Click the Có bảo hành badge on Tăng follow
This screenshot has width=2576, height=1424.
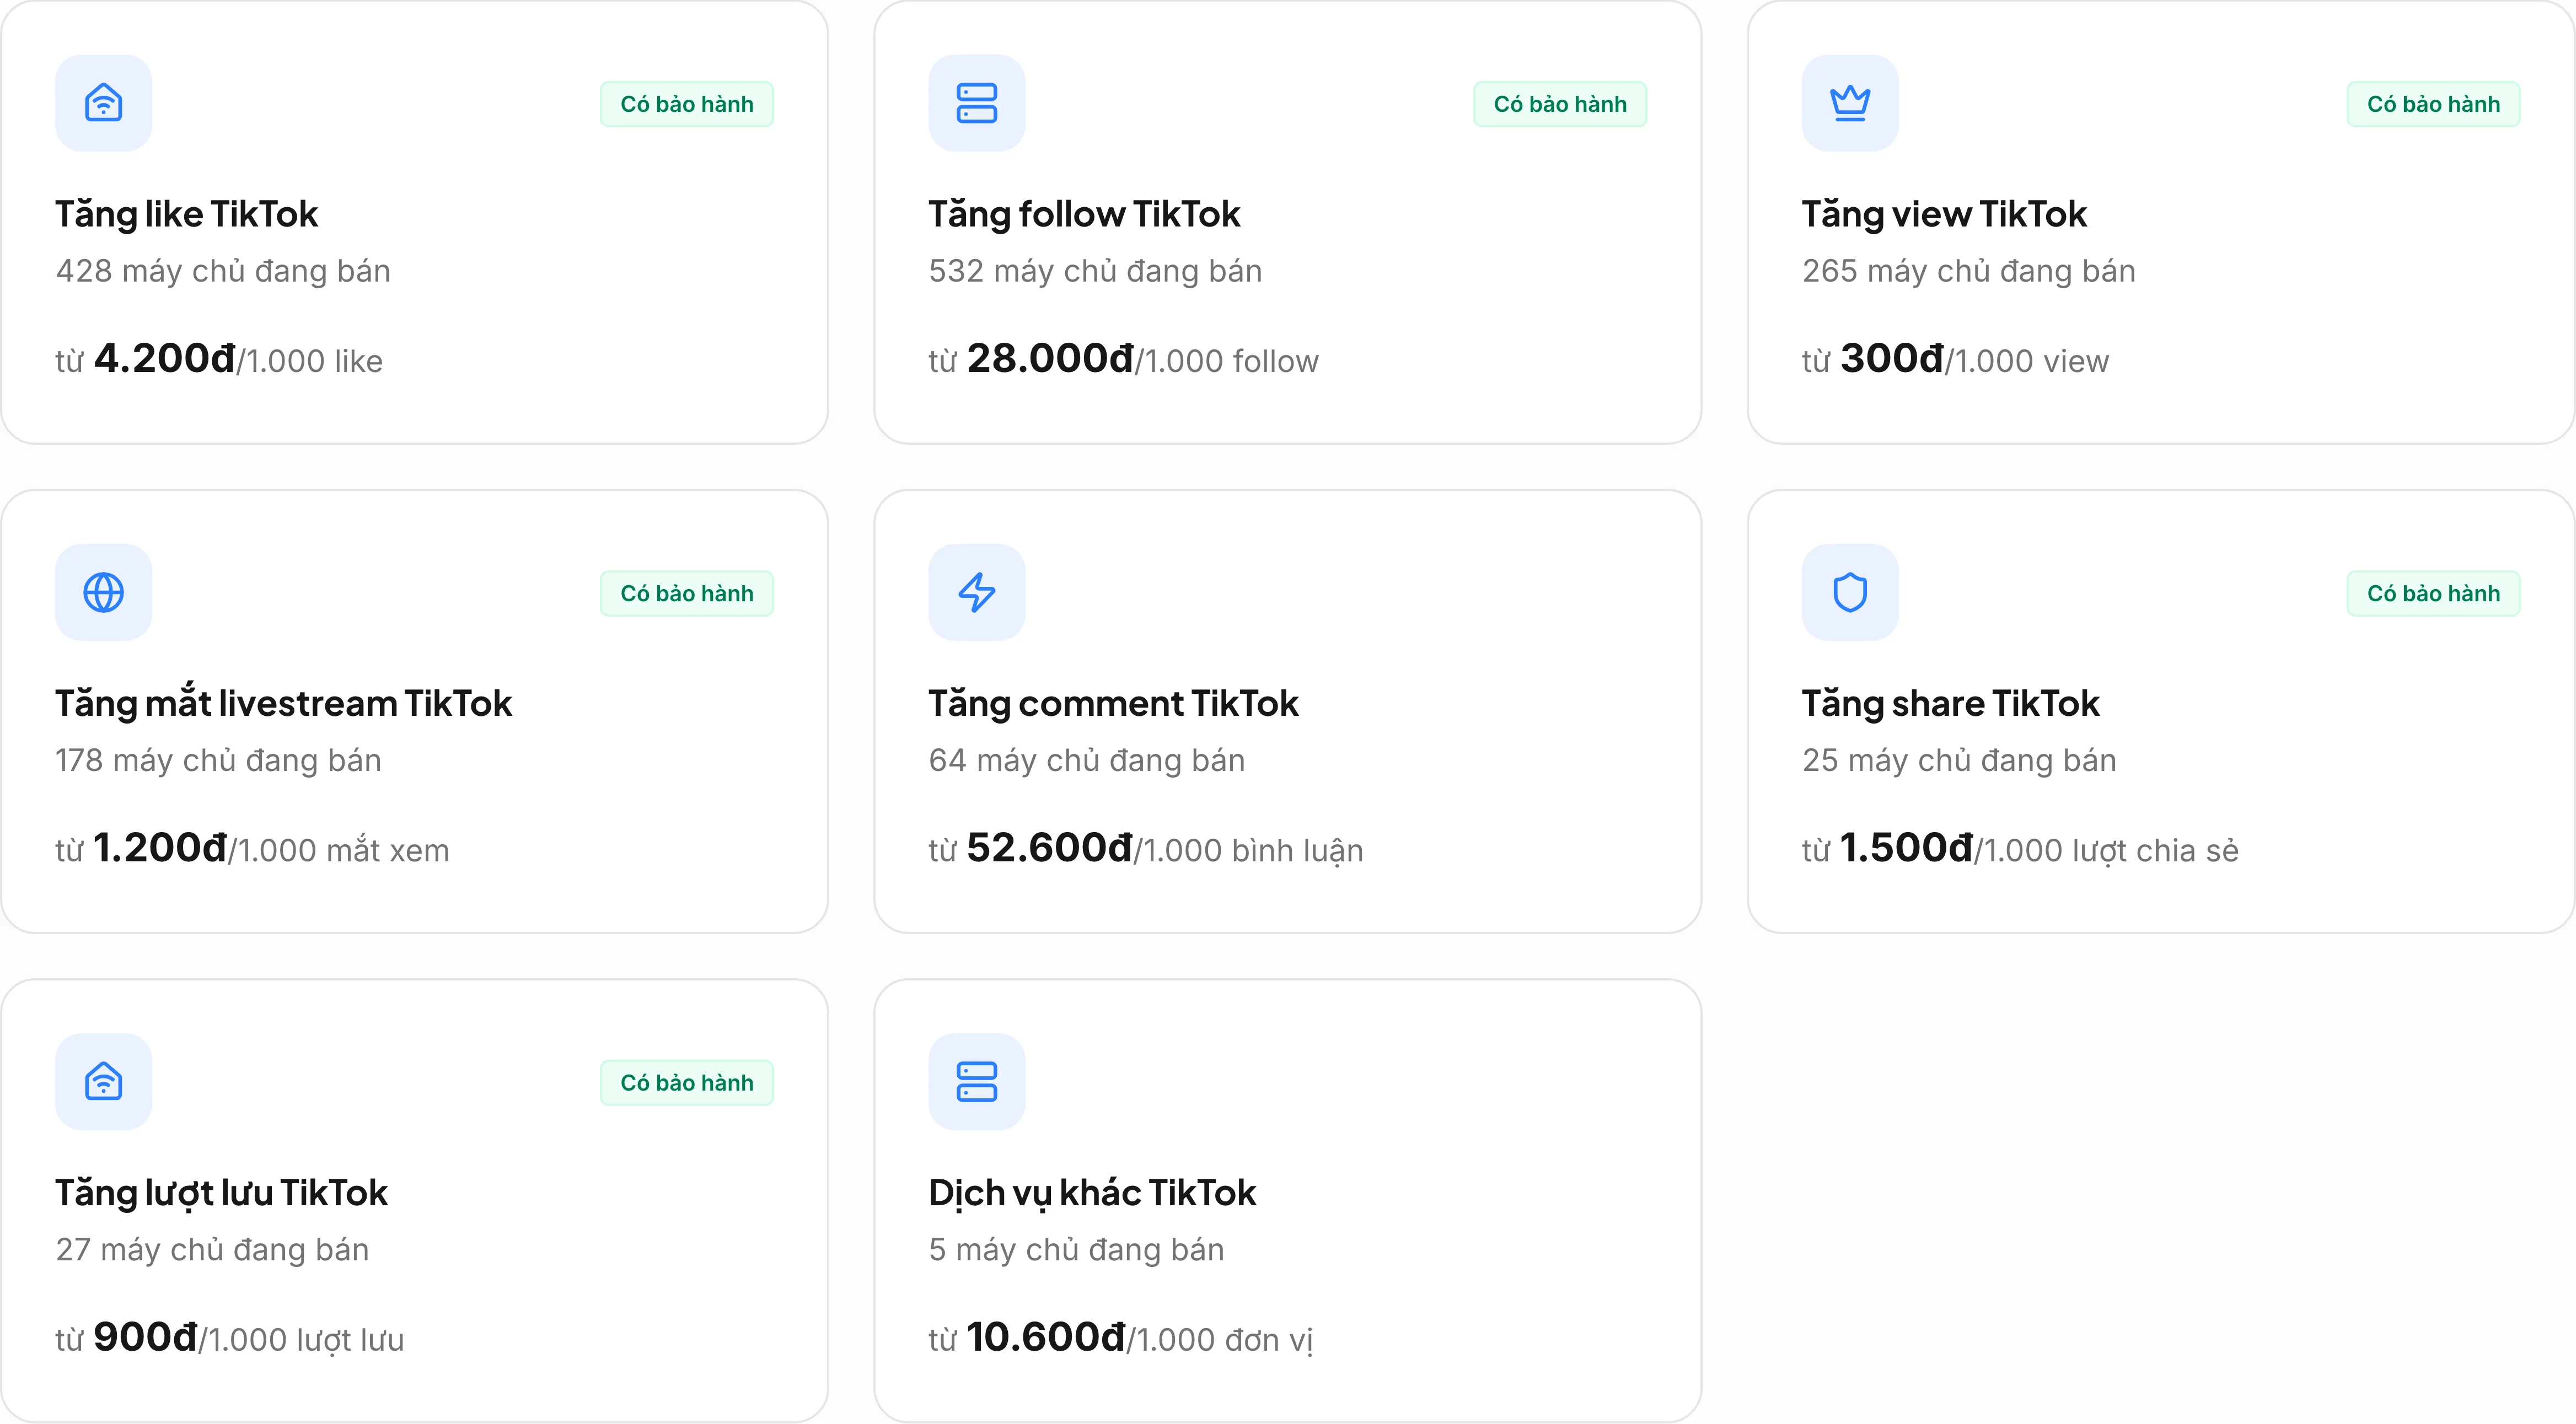pyautogui.click(x=1560, y=104)
